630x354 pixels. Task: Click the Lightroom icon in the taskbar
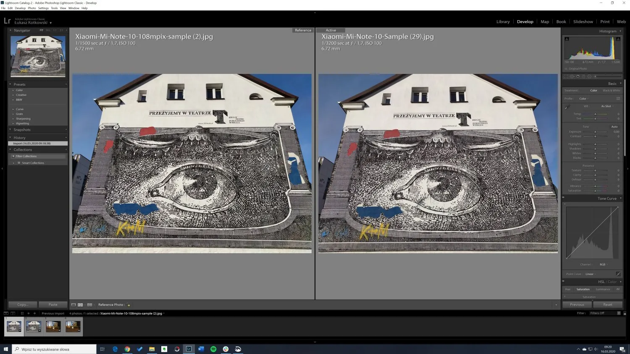pos(189,349)
